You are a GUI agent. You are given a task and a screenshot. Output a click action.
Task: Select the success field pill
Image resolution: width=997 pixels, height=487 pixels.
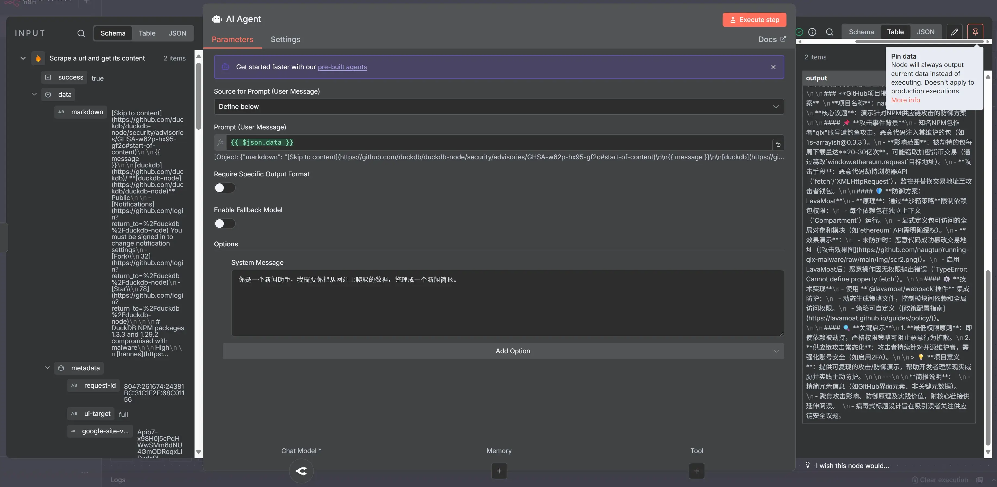tap(64, 77)
